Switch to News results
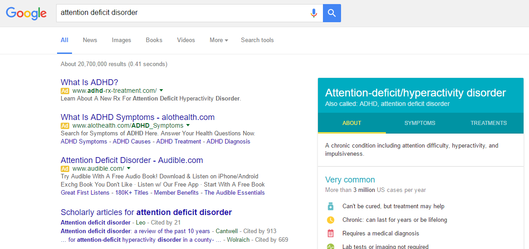 [x=90, y=40]
